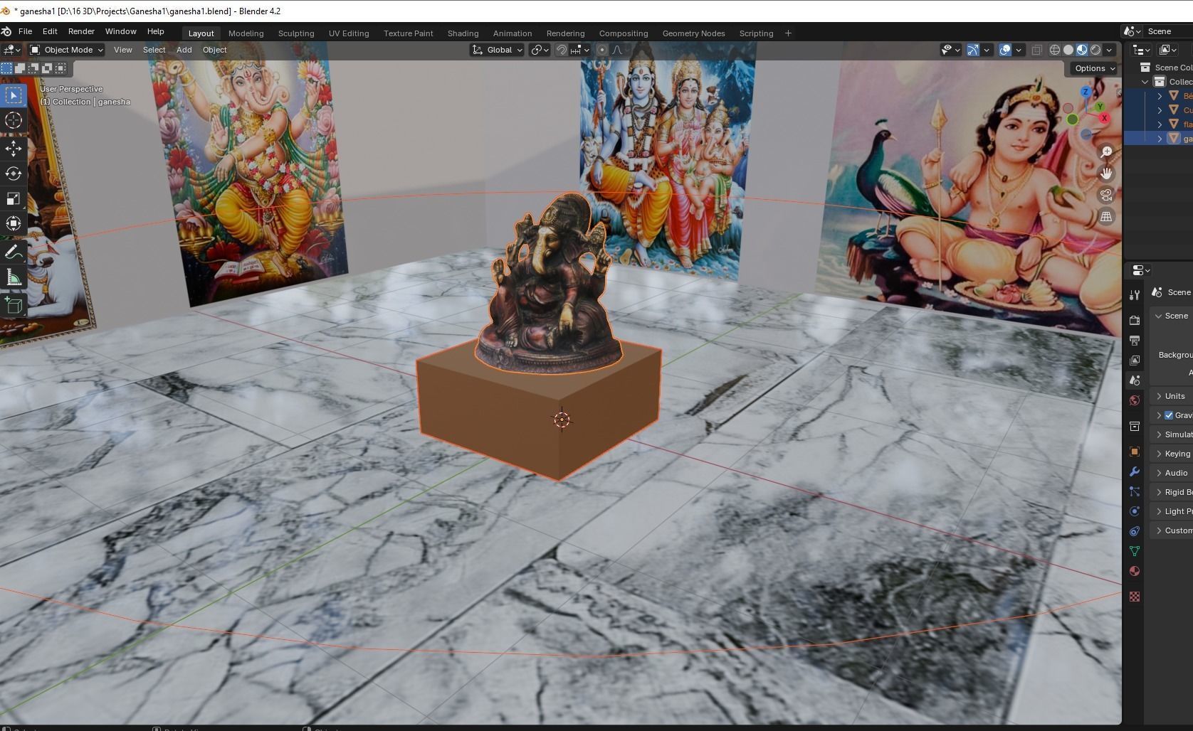This screenshot has height=731, width=1193.
Task: Open the Object Mode dropdown
Action: pos(66,50)
